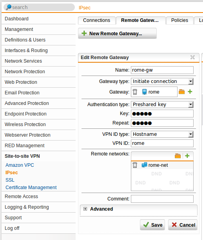This screenshot has height=240, width=203.
Task: Open Advanced Protection menu
Action: (x=39, y=103)
